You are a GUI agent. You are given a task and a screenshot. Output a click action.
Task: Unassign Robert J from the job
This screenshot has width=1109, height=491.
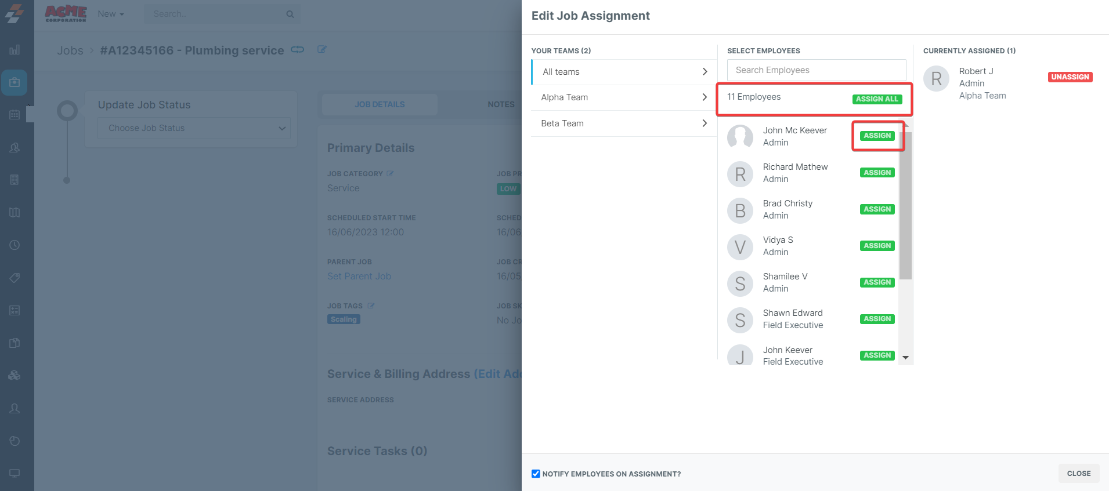[1070, 77]
